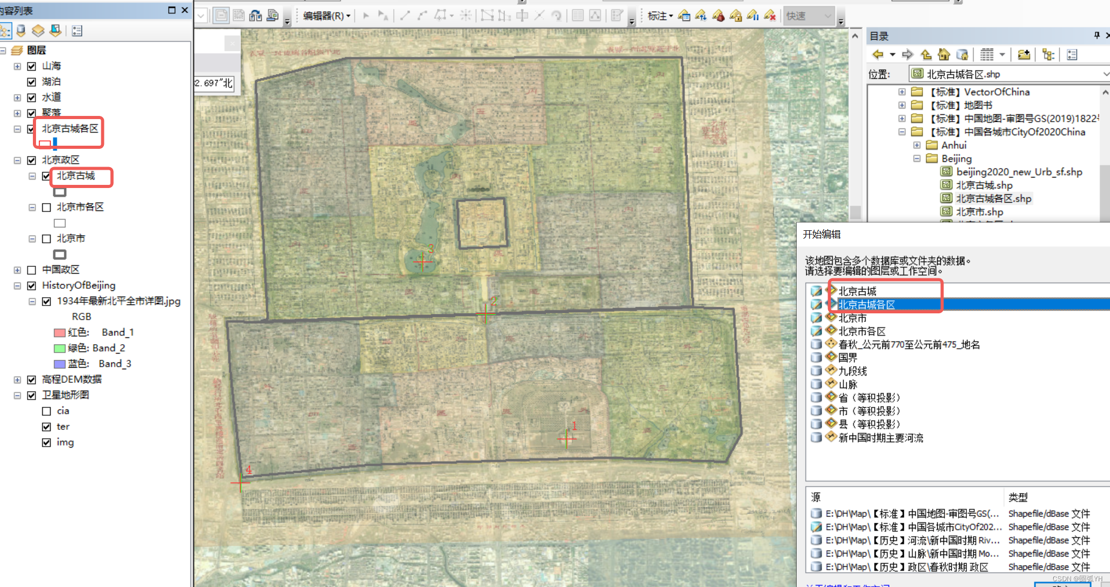Click the table of contents Options icon

77,31
